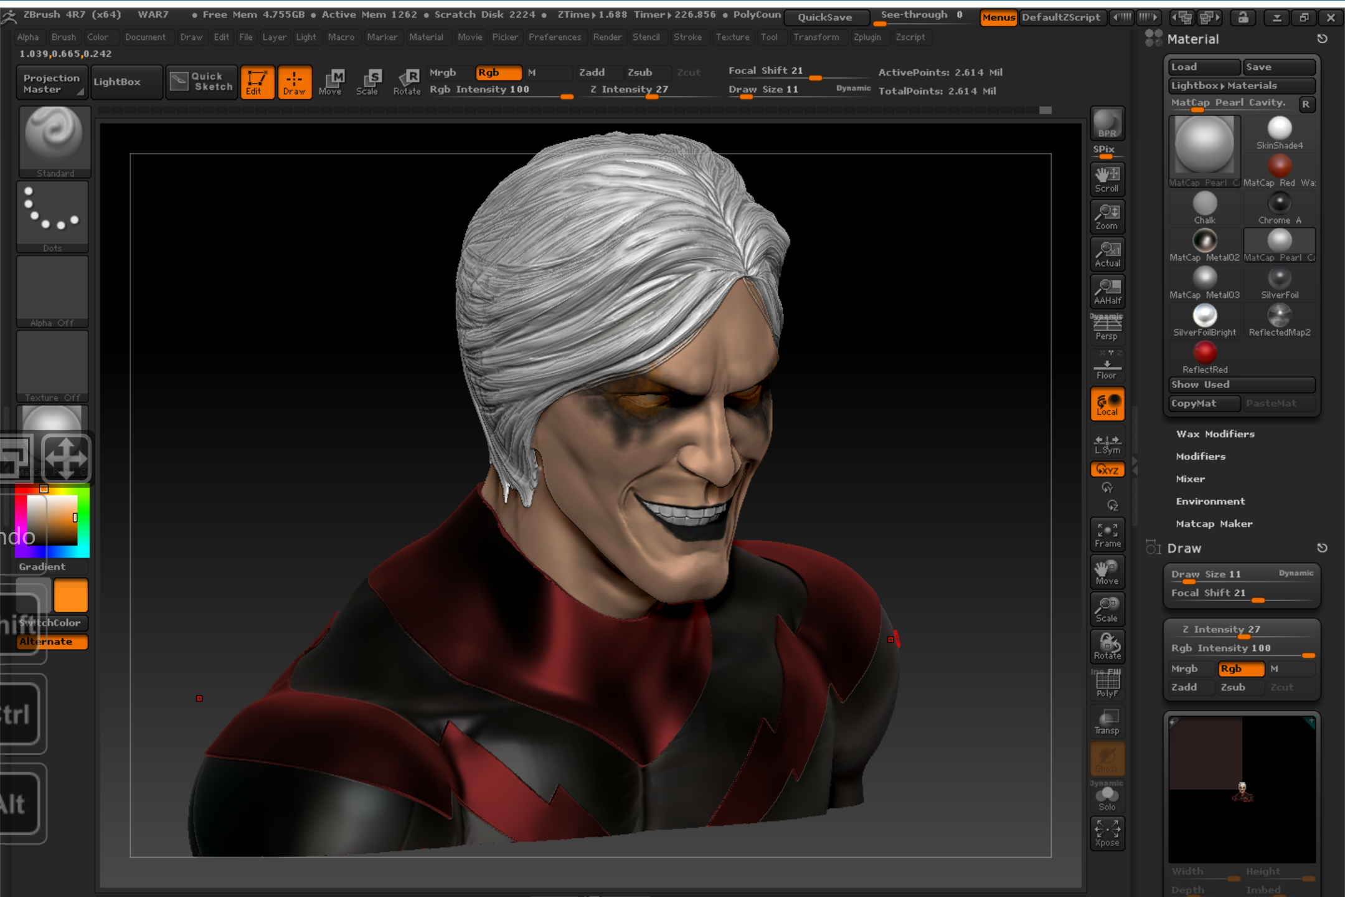Expand the Mixer section
Viewport: 1345px width, 897px height.
1190,479
